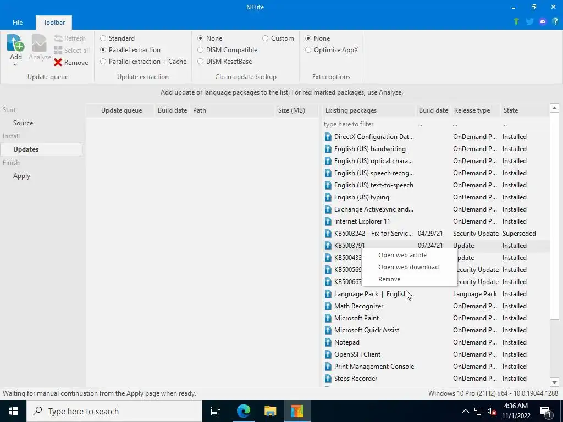This screenshot has width=563, height=422.
Task: Click the Help question mark icon
Action: tap(555, 21)
